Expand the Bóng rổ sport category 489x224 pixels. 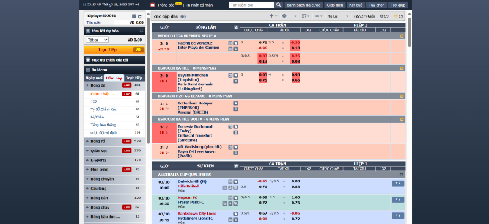coord(114,141)
